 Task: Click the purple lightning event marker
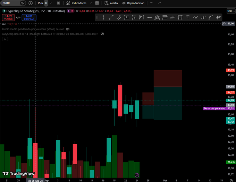tap(137, 175)
